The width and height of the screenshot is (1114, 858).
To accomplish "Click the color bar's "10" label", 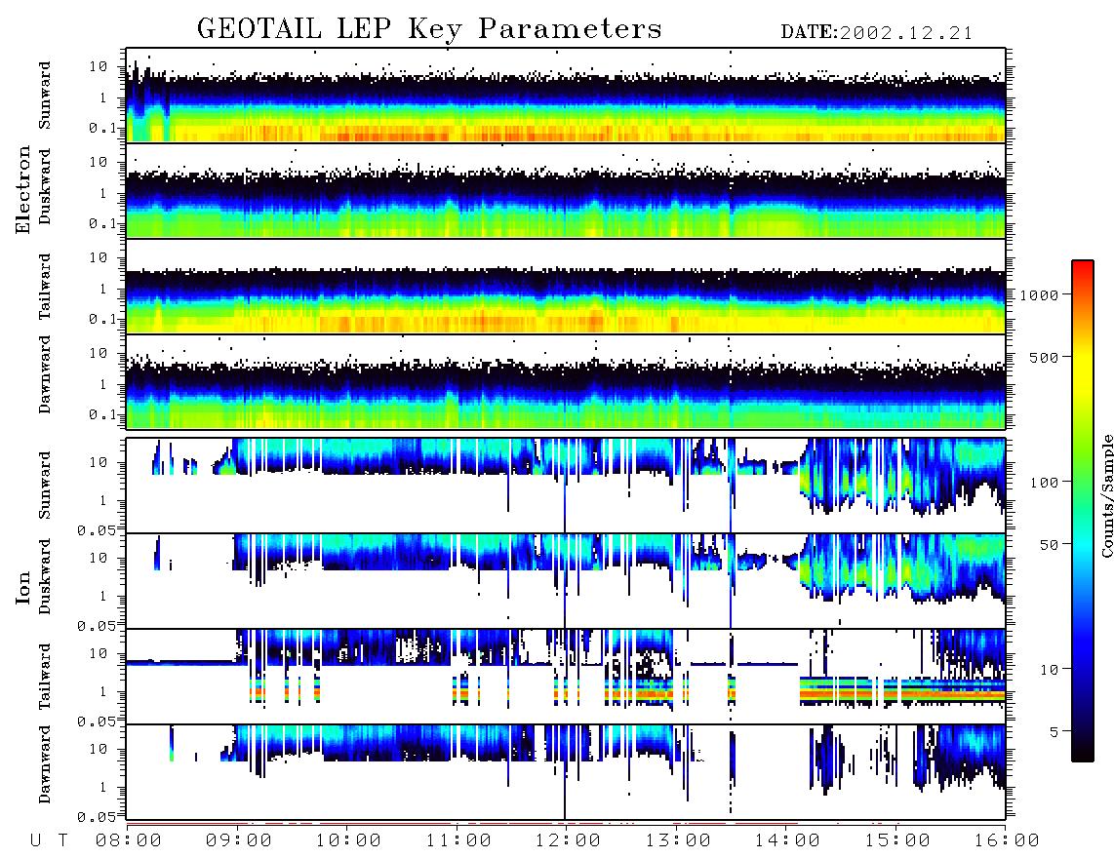I will (x=1050, y=669).
